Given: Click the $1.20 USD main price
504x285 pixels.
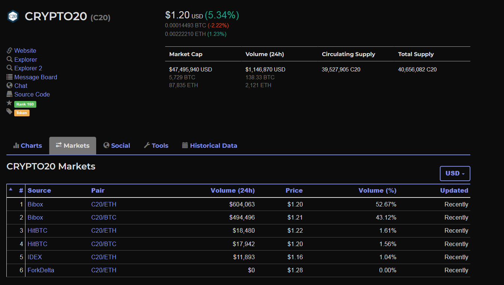Looking at the screenshot, I should pos(184,15).
